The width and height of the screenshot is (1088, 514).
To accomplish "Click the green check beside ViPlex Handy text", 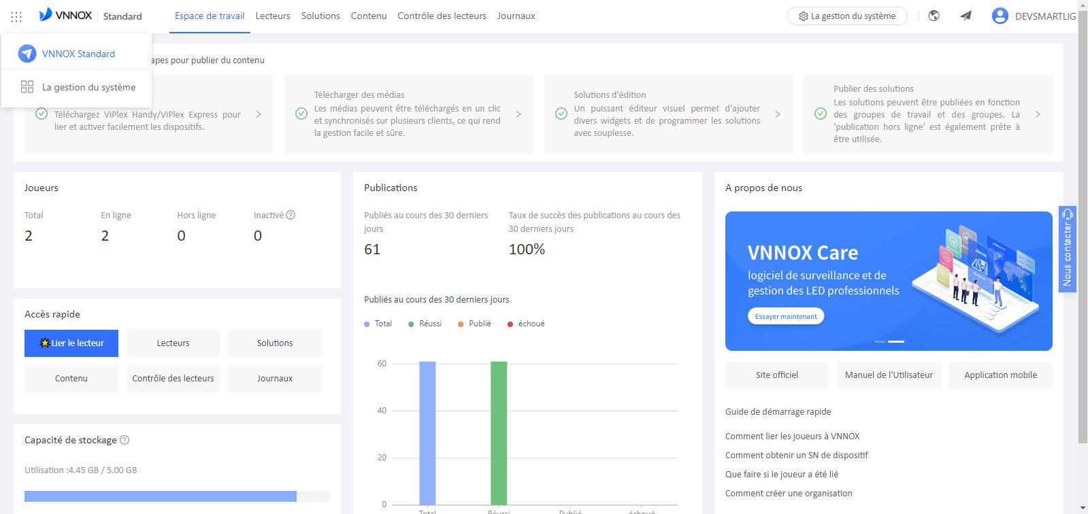I will [x=42, y=114].
